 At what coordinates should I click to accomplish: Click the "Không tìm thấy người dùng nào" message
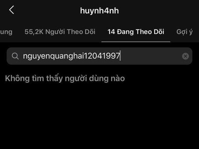click(65, 78)
